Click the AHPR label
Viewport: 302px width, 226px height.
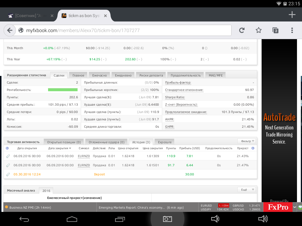coord(170,119)
